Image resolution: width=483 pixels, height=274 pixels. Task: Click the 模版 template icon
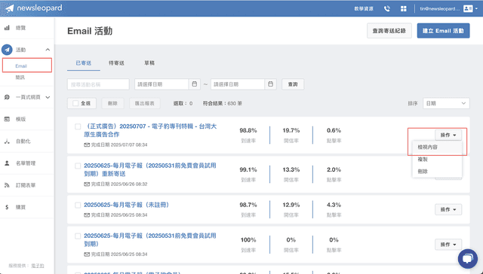click(7, 119)
